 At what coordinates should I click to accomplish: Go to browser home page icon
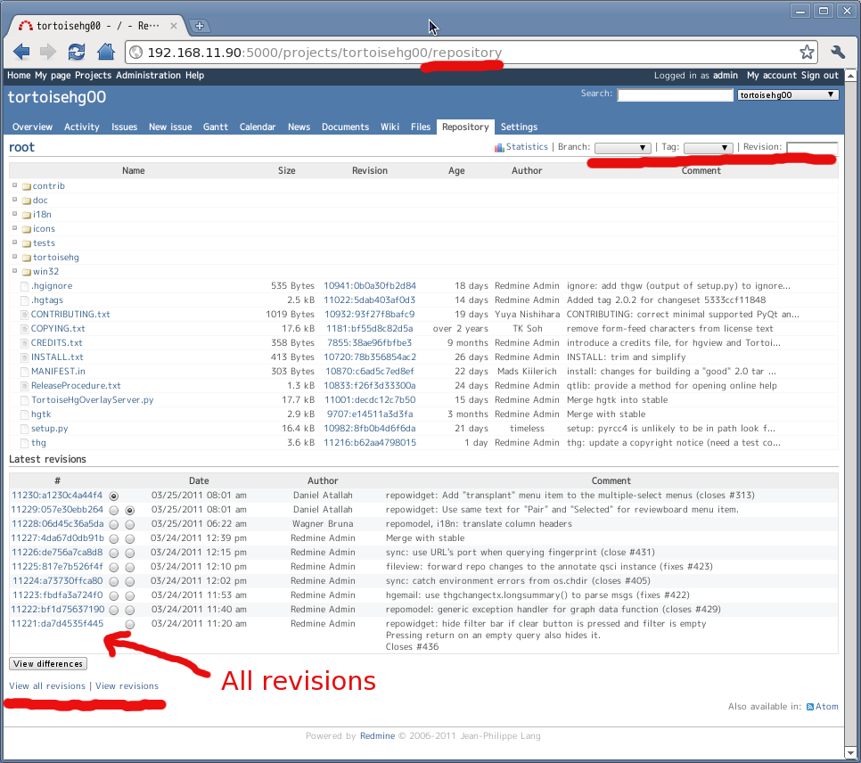105,53
